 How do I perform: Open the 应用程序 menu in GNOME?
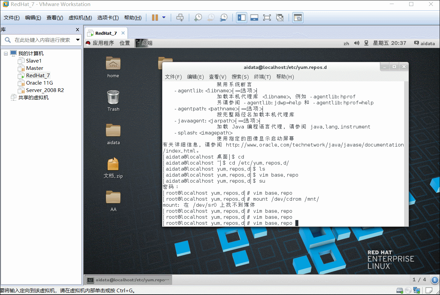[x=103, y=43]
